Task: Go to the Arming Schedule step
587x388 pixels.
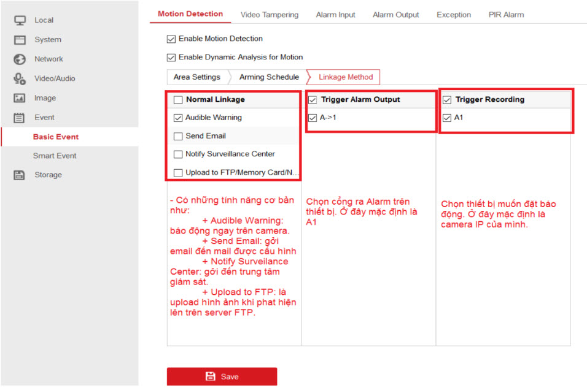Action: 269,77
